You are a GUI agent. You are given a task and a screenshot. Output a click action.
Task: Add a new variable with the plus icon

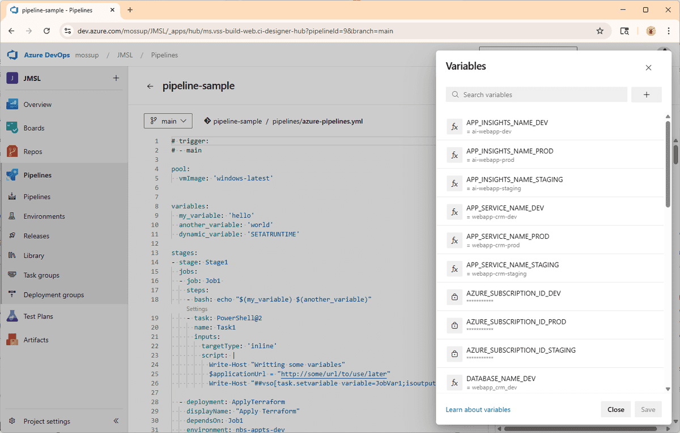coord(646,95)
